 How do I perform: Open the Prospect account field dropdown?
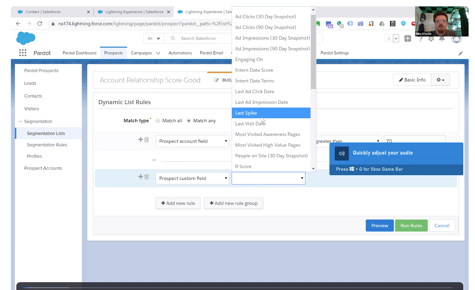(192, 141)
